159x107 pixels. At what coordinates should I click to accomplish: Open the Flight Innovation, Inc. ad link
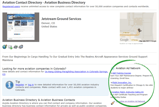122,82
